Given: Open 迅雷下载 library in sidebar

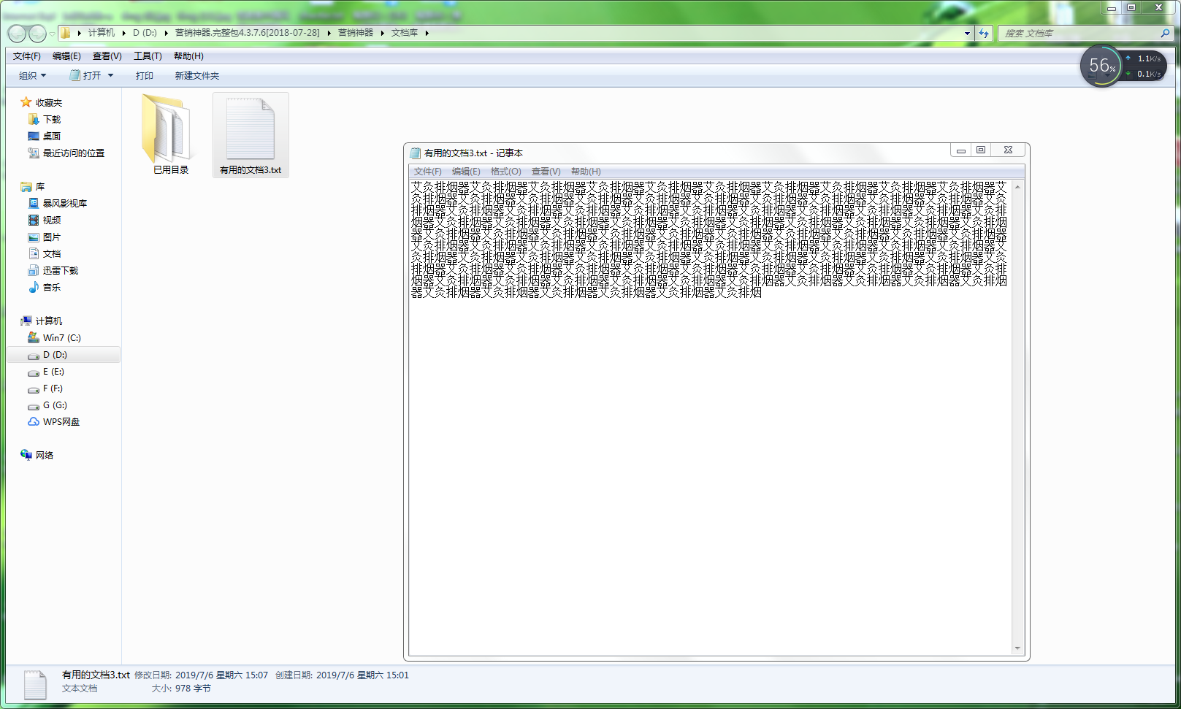Looking at the screenshot, I should [x=60, y=271].
